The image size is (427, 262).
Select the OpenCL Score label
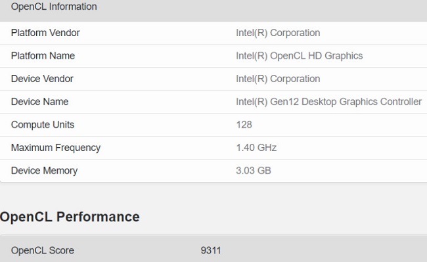tap(43, 251)
